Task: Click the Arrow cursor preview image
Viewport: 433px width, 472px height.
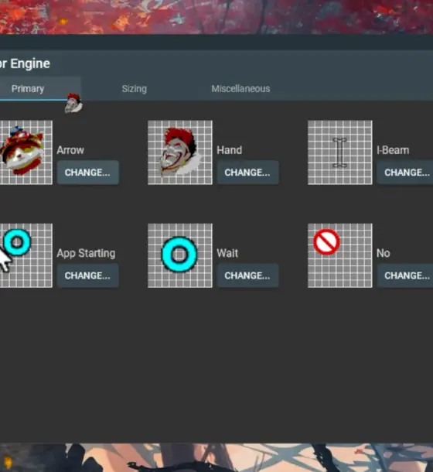Action: [x=26, y=152]
